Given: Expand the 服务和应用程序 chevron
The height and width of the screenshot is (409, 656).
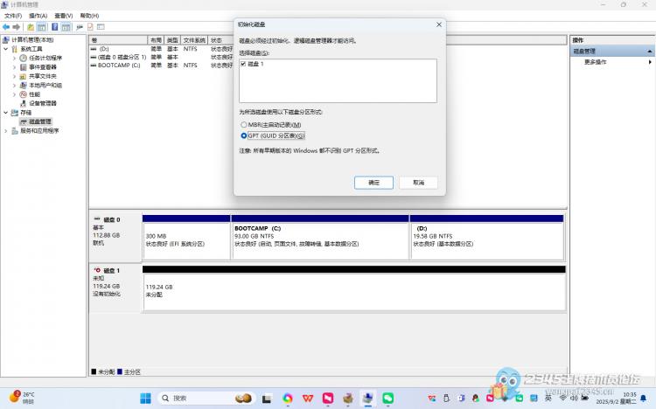Looking at the screenshot, I should click(6, 131).
